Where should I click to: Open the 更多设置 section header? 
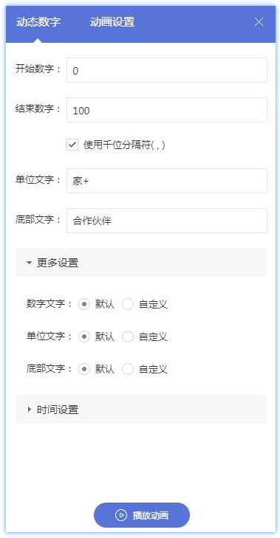[x=141, y=263]
